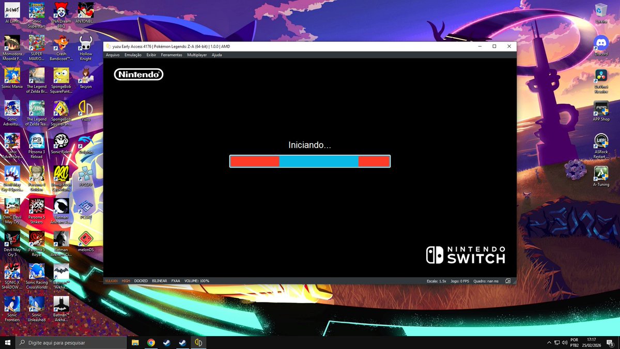Click the Tacyon desktop shortcut

(86, 79)
